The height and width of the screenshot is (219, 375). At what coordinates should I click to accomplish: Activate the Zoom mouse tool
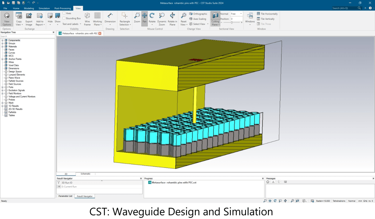(x=137, y=18)
